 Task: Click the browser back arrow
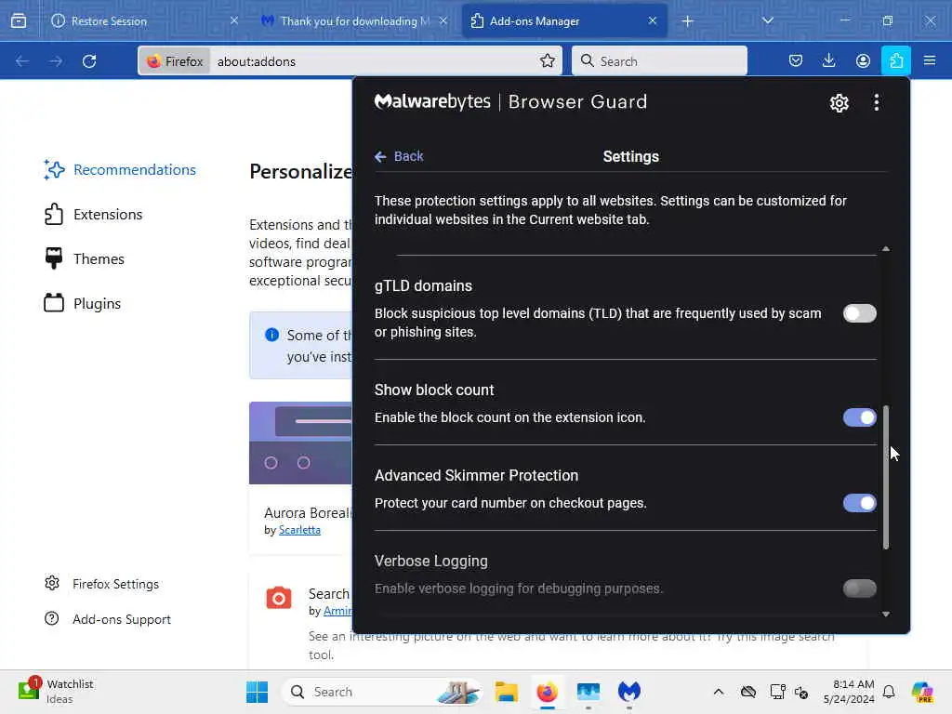pos(22,61)
